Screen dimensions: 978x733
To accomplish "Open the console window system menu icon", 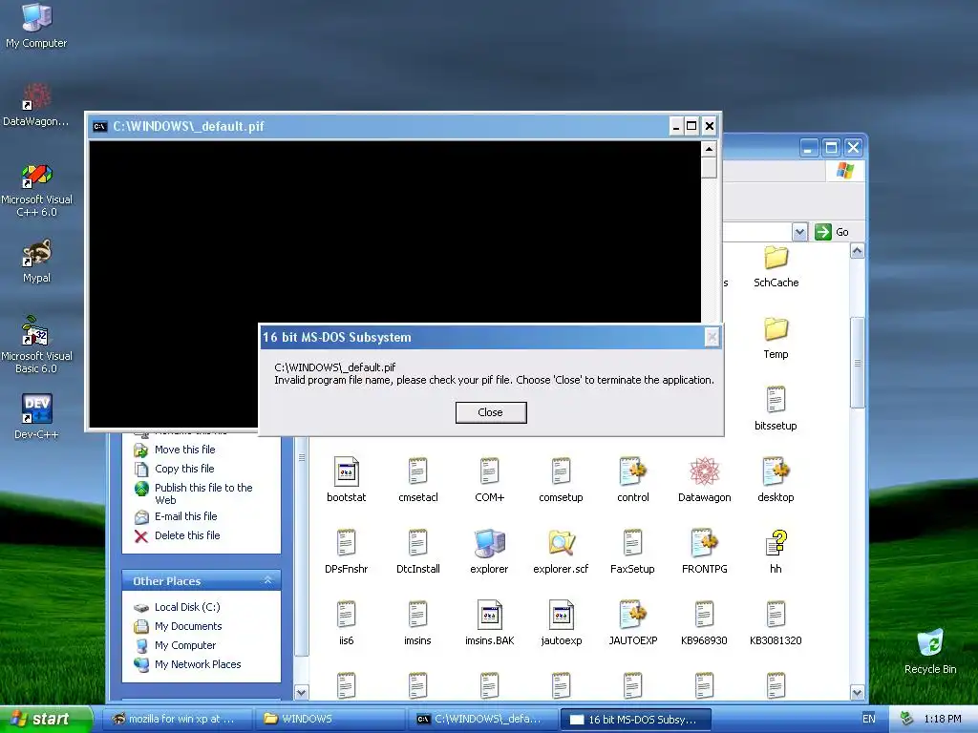I will point(99,127).
